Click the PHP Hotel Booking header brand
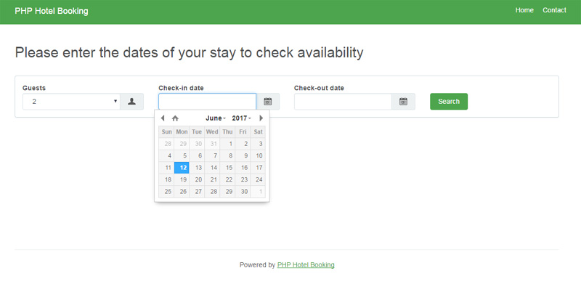Viewport: 581px width, 292px height. [52, 11]
